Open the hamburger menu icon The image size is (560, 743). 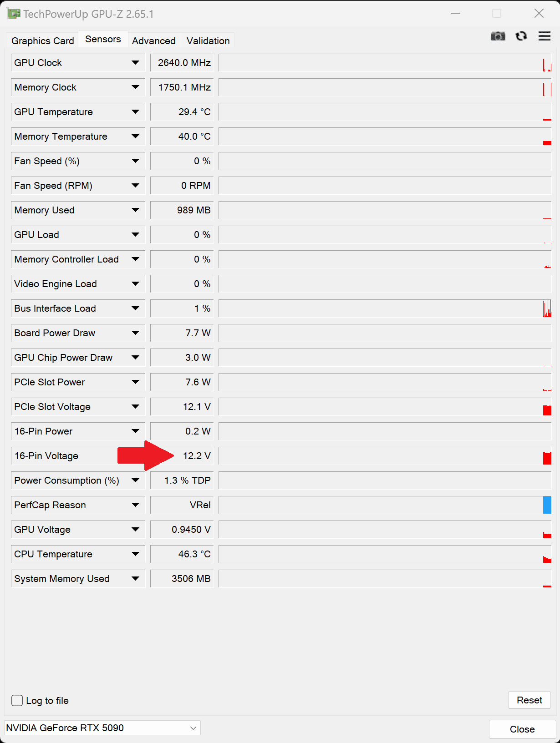[x=545, y=36]
